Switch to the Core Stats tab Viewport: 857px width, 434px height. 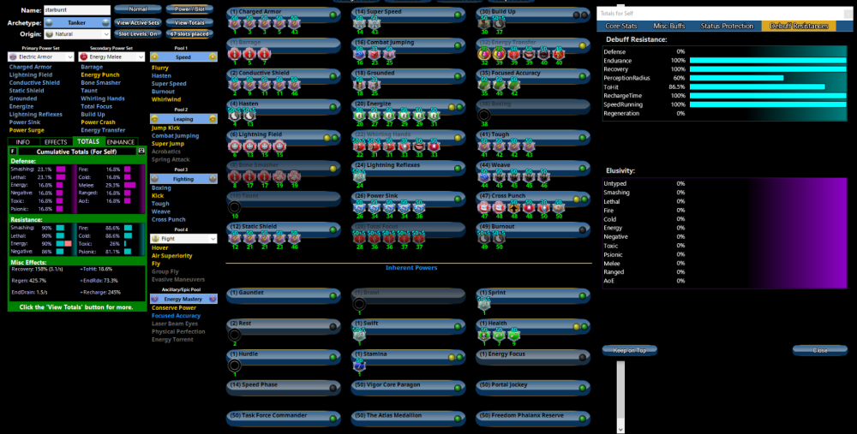[621, 27]
